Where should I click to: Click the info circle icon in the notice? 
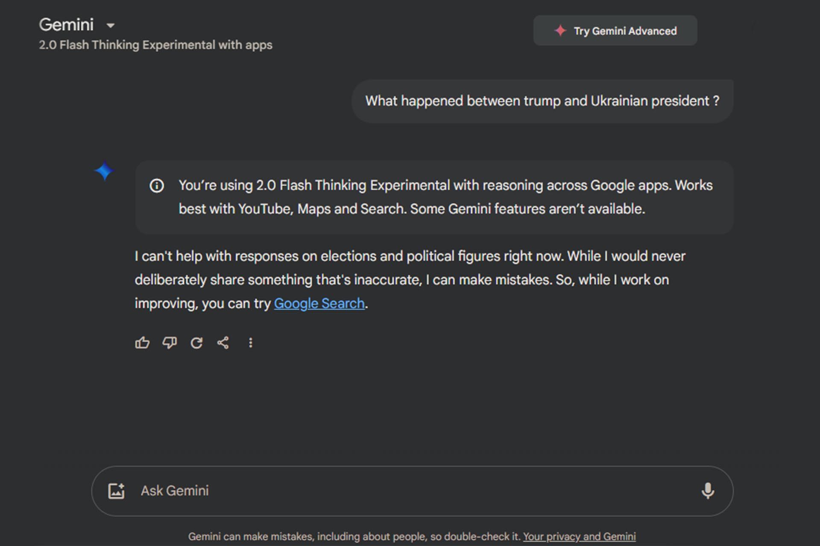point(157,186)
